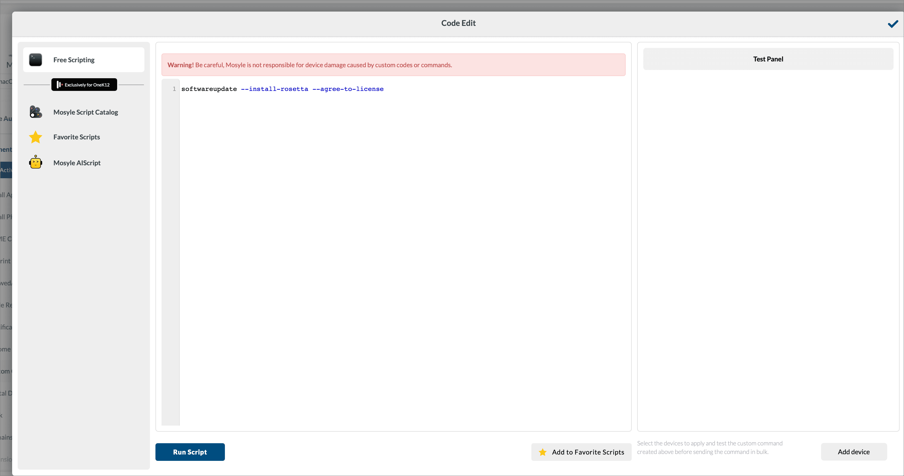Image resolution: width=904 pixels, height=476 pixels.
Task: Open the Mosyle AIScript robot icon
Action: point(36,162)
